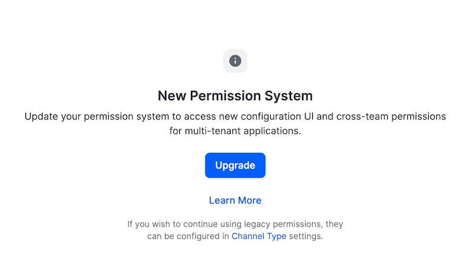473x256 pixels.
Task: Click the info icon above the heading
Action: tap(235, 61)
